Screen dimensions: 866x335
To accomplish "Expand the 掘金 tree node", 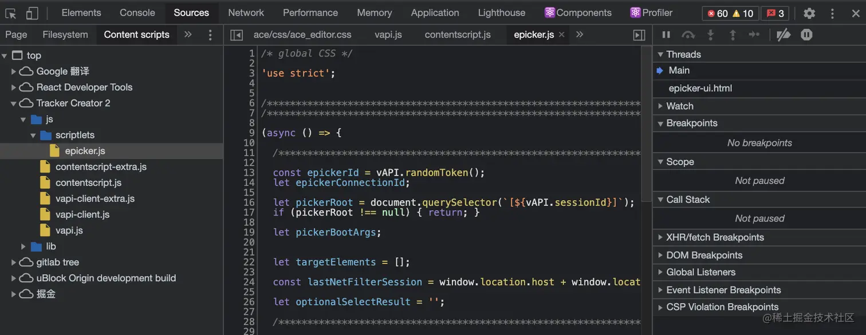I will pos(14,294).
